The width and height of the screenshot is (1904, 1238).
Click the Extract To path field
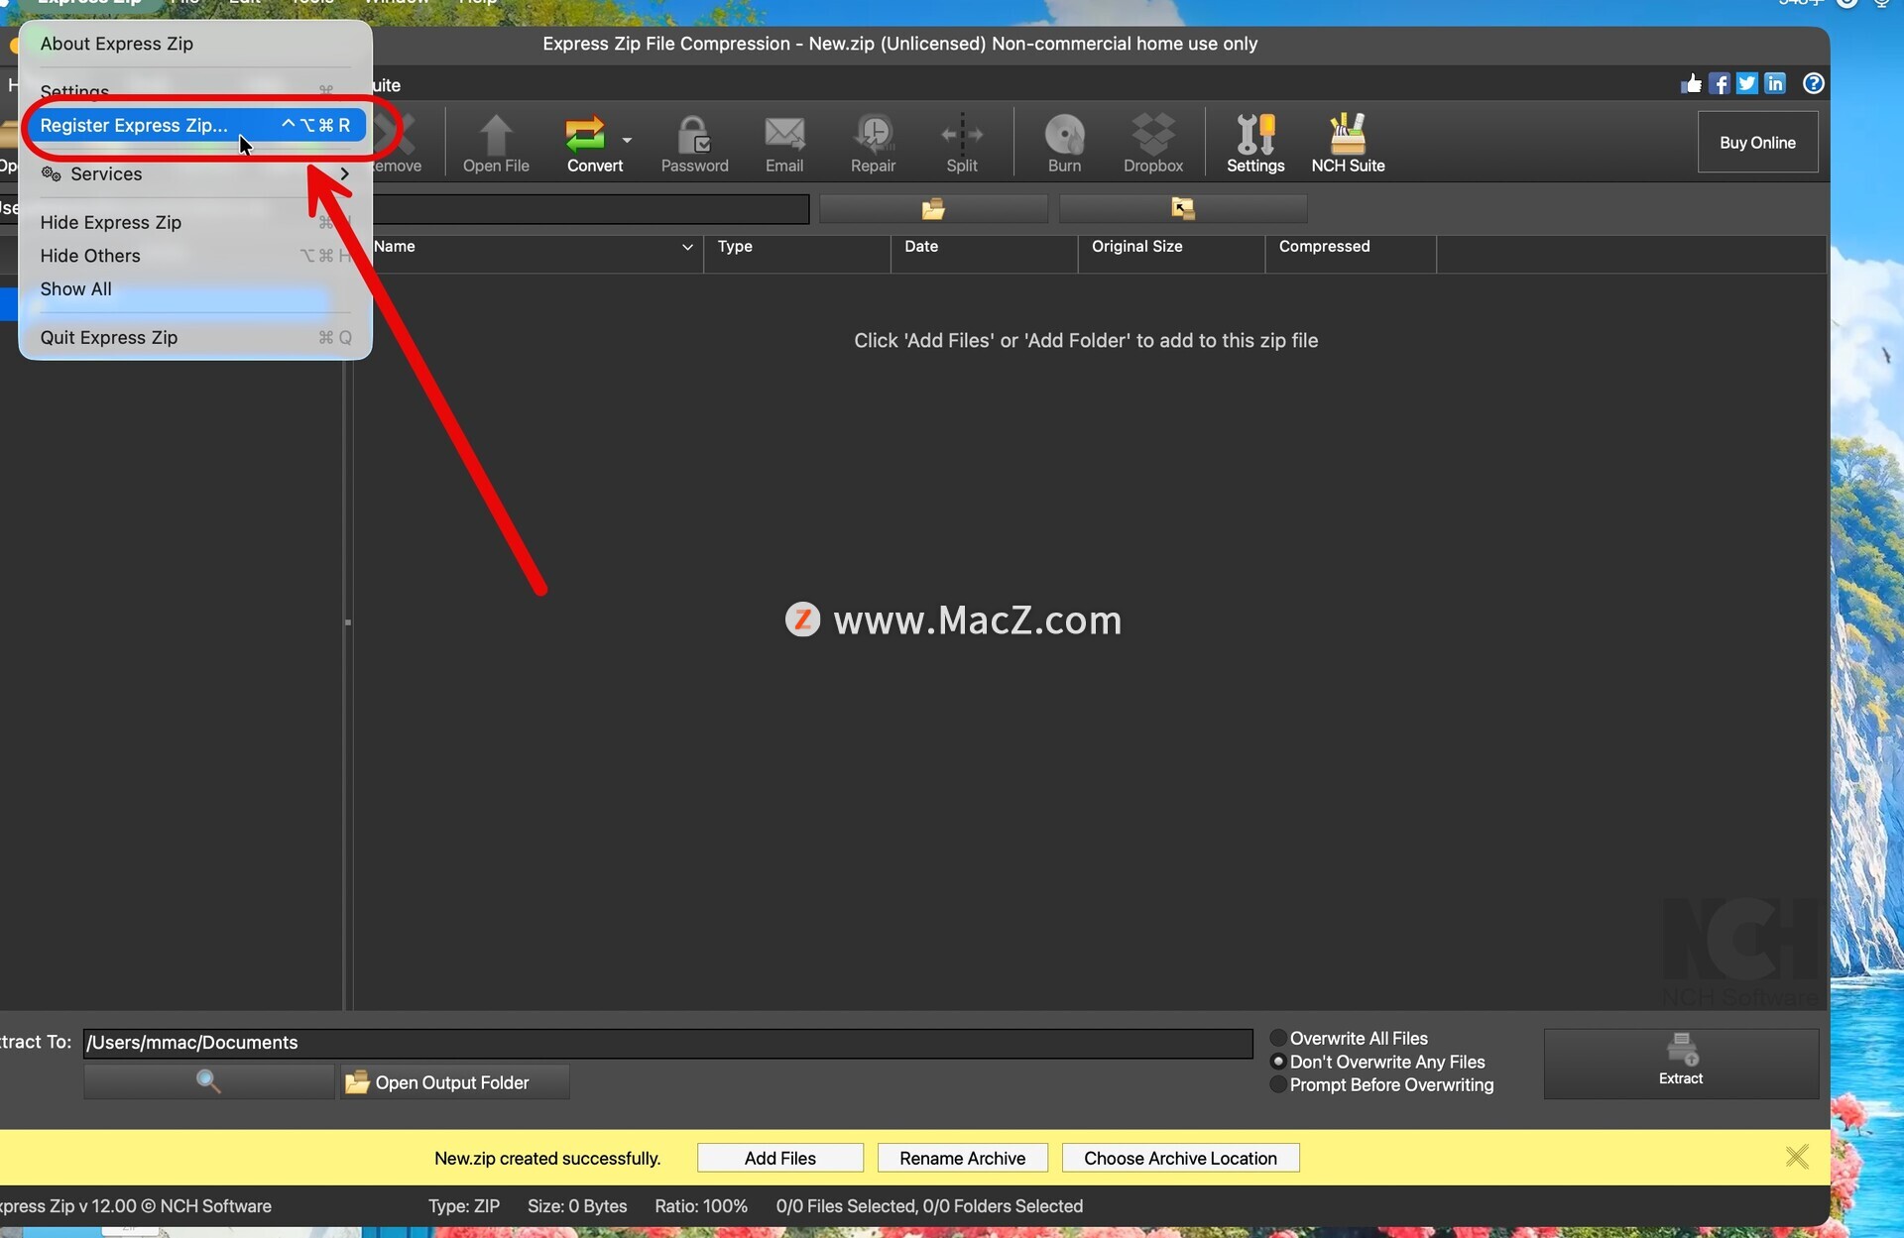(666, 1043)
